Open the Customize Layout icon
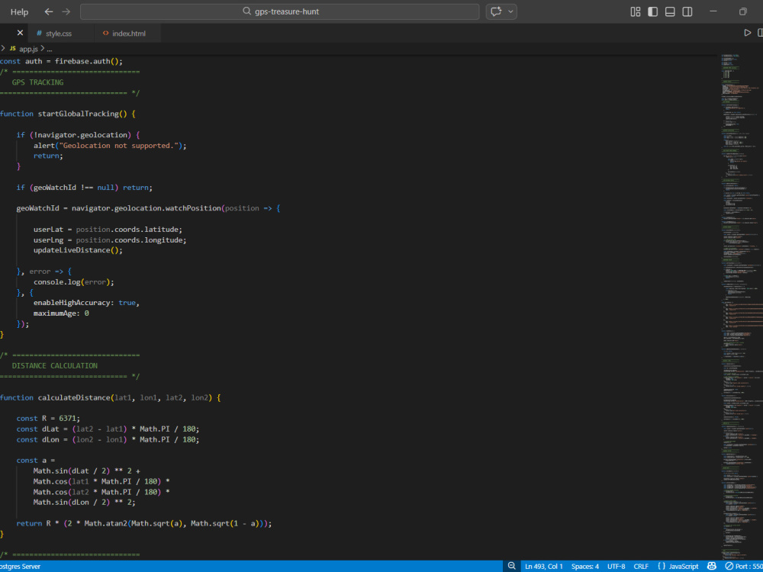Viewport: 763px width, 572px height. (x=636, y=11)
